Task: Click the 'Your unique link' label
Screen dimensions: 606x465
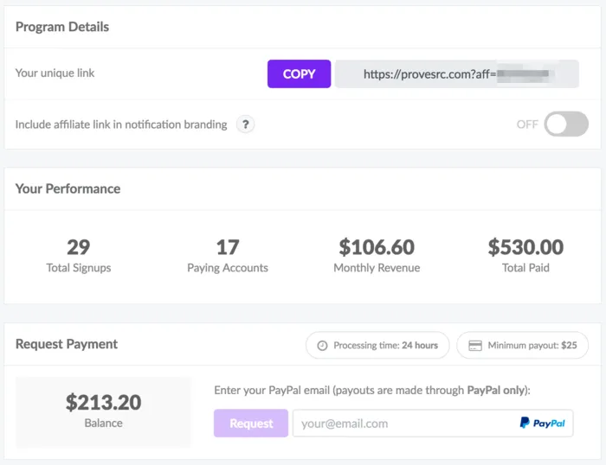Action: (x=55, y=73)
